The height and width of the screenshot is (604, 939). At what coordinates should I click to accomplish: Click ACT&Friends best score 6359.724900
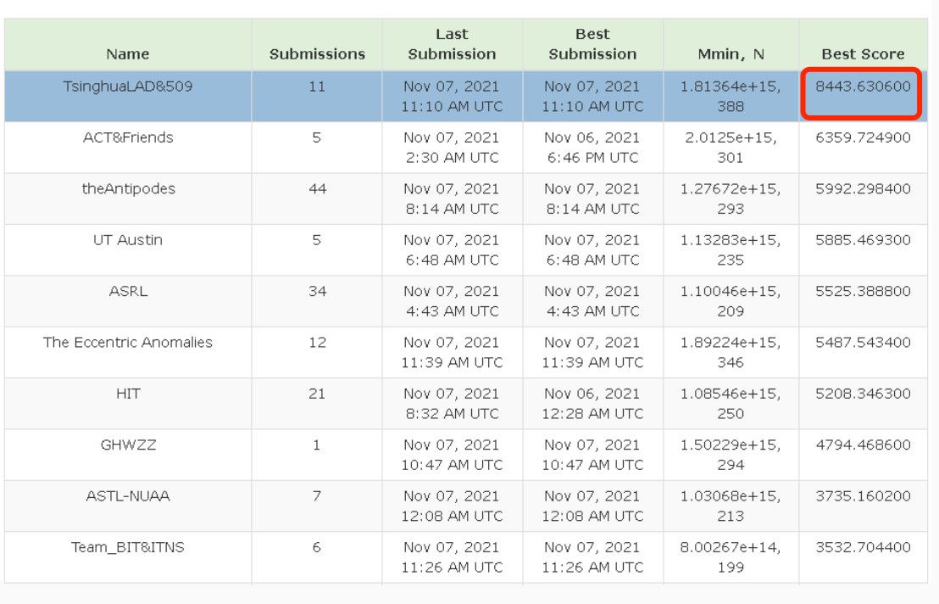(x=863, y=137)
